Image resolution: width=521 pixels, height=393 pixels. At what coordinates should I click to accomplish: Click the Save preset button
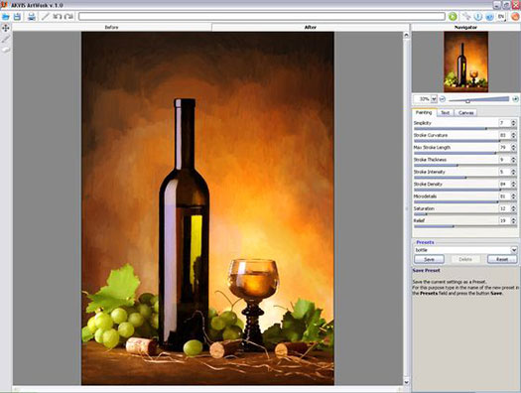[x=429, y=259]
